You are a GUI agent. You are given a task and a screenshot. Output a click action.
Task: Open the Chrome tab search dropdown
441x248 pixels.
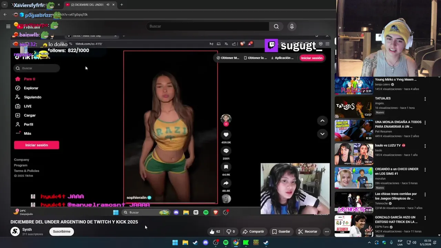click(x=4, y=4)
